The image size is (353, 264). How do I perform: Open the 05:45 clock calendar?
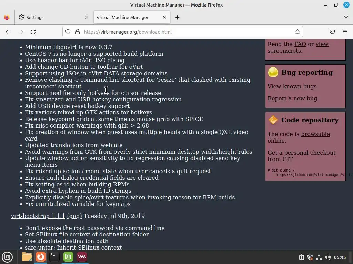tap(340, 257)
